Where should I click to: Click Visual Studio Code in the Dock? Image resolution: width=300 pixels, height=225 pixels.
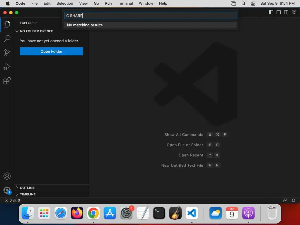coord(192,213)
